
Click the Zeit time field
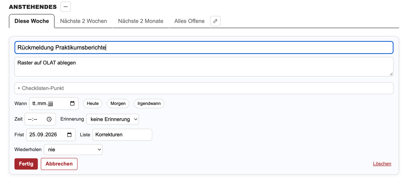(x=40, y=119)
